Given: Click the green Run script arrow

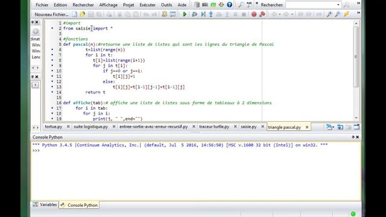Looking at the screenshot, I should point(185,14).
